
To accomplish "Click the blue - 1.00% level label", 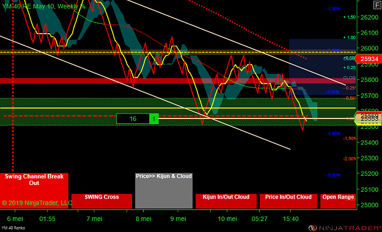I will coord(332,9).
